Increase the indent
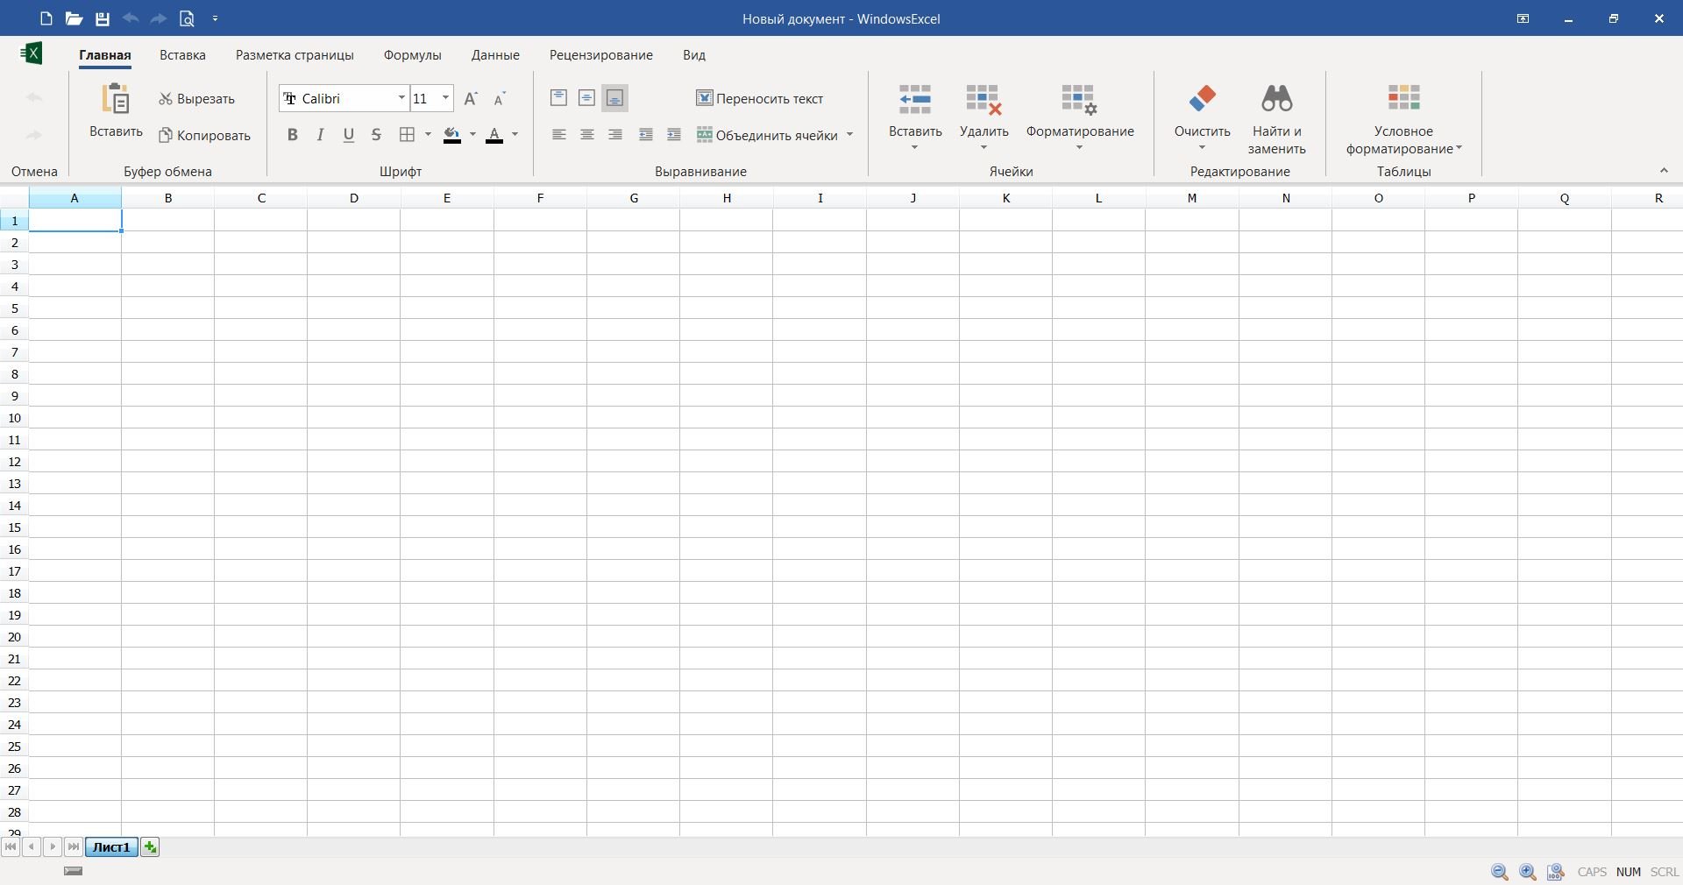Viewport: 1683px width, 885px height. coord(674,135)
